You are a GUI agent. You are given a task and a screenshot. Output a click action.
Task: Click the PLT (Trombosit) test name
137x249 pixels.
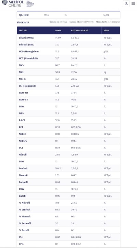pos(27,86)
